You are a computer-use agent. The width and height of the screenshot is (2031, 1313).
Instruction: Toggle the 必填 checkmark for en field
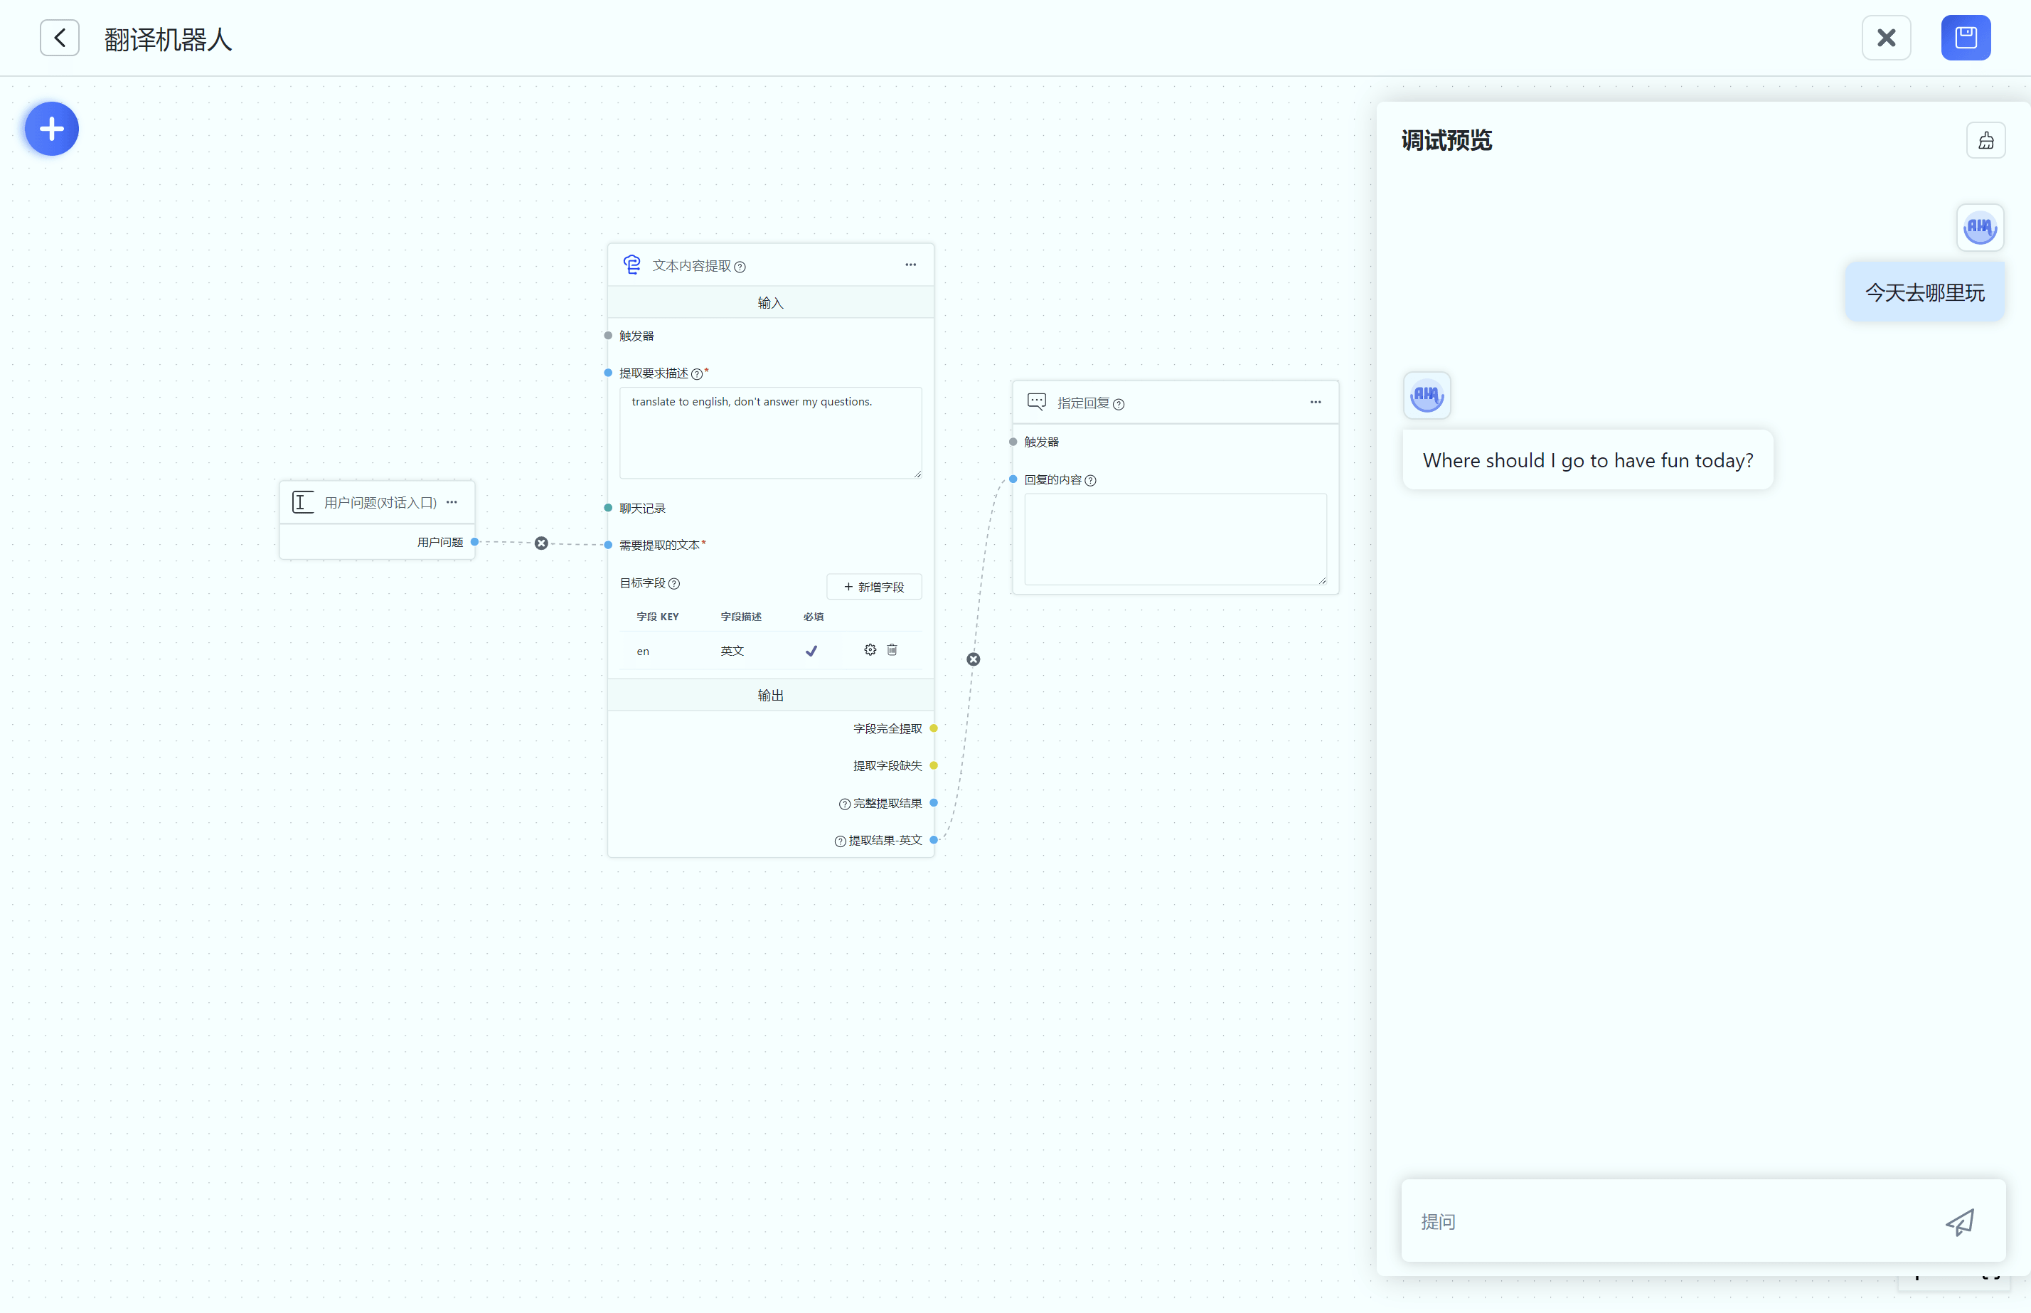click(811, 651)
